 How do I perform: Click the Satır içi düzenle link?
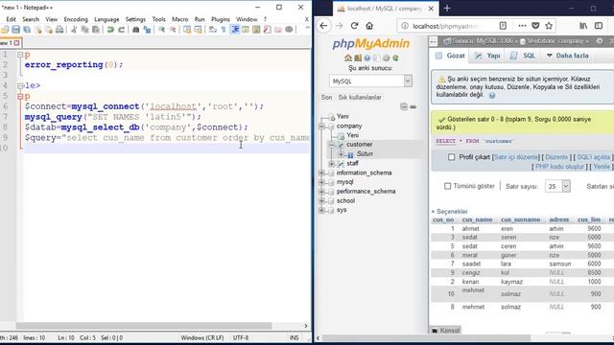pos(516,157)
